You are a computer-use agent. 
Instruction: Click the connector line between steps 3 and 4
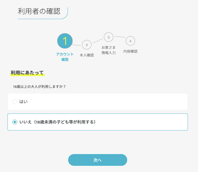point(120,37)
